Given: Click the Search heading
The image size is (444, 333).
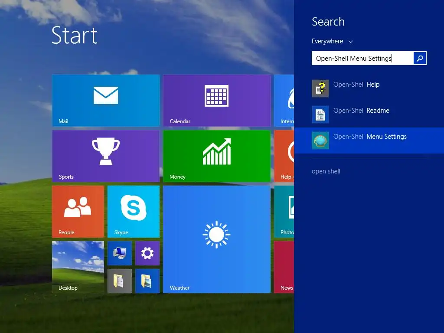Looking at the screenshot, I should pyautogui.click(x=328, y=22).
